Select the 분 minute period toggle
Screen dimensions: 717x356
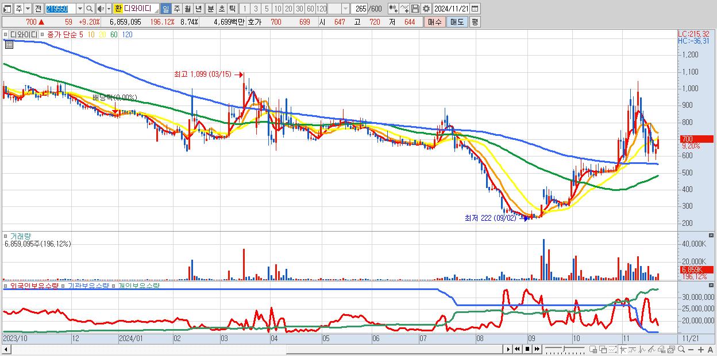coord(210,9)
